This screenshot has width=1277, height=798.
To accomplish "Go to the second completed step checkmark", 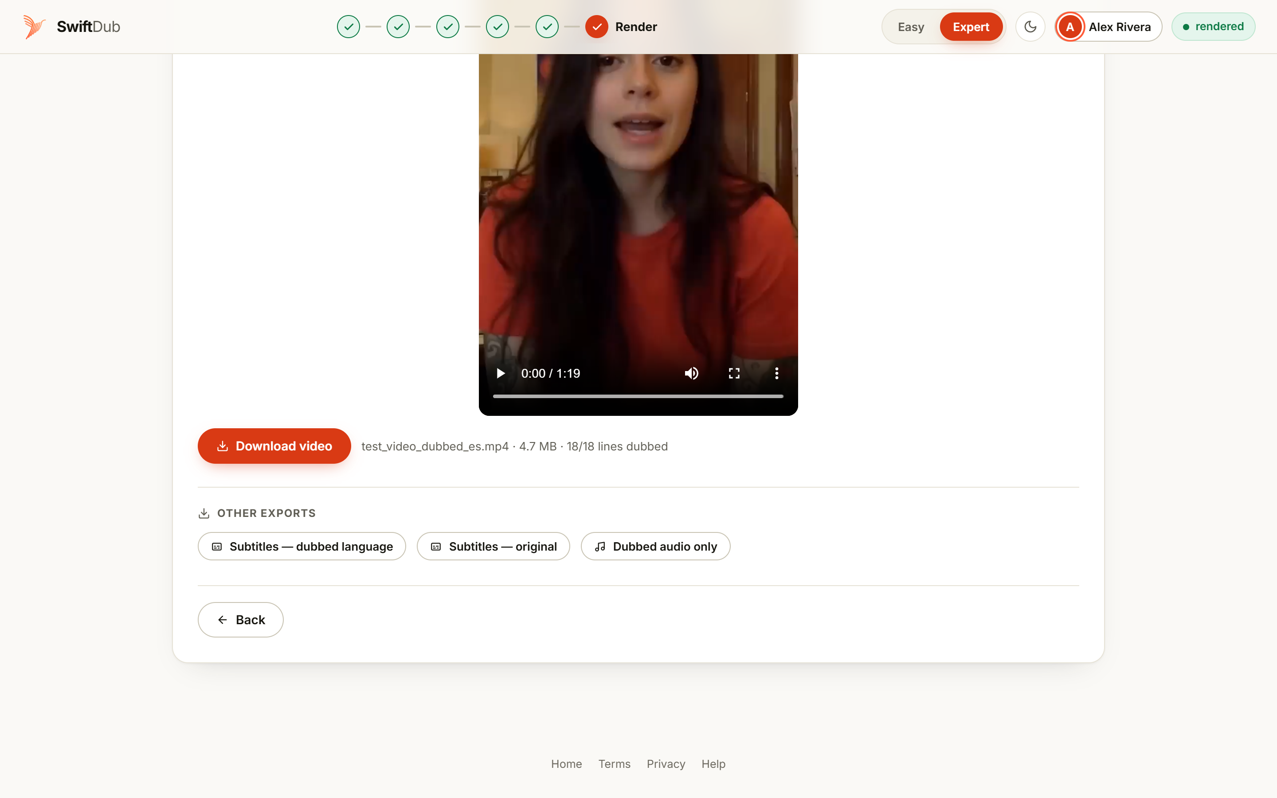I will click(x=398, y=27).
